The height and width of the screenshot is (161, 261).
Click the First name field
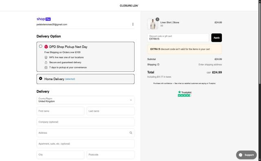60,111
